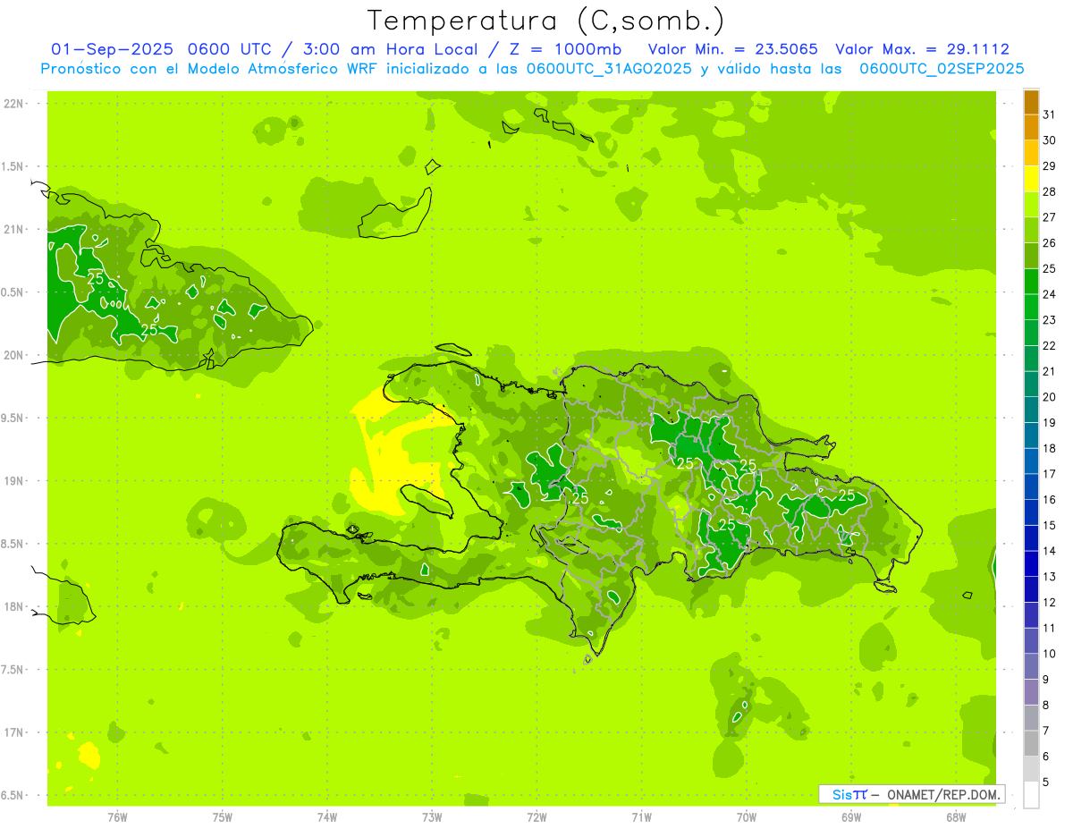Click the "76W" longitude axis label

[117, 817]
